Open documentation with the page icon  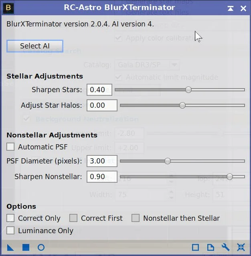pyautogui.click(x=211, y=248)
